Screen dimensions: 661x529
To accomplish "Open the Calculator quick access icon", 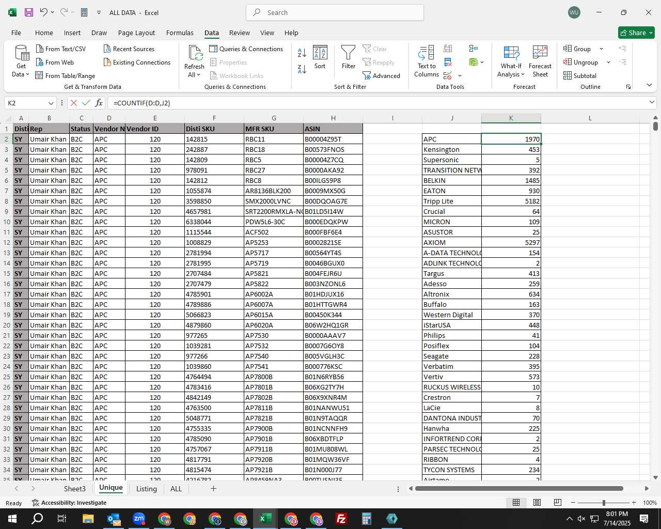I will (x=84, y=12).
